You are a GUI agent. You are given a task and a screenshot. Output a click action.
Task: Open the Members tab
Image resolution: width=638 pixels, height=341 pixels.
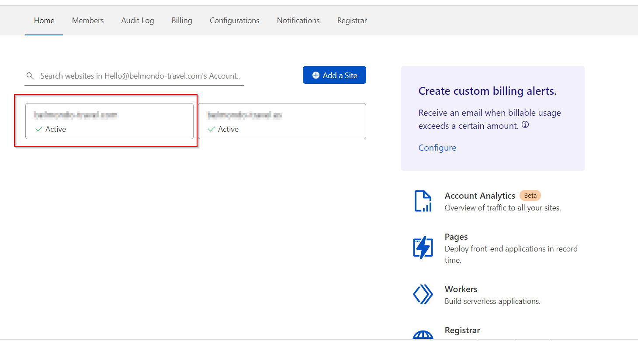click(x=88, y=21)
